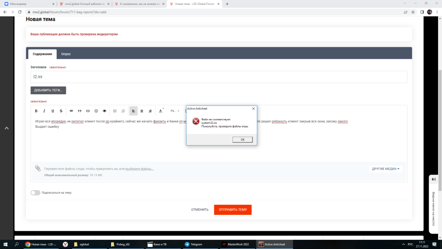Viewport: 442px width, 249px height.
Task: Insert bulleted list in editor
Action: pyautogui.click(x=115, y=111)
